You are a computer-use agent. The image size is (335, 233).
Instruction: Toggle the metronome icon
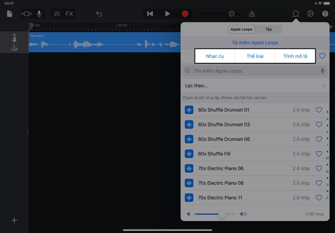click(252, 14)
